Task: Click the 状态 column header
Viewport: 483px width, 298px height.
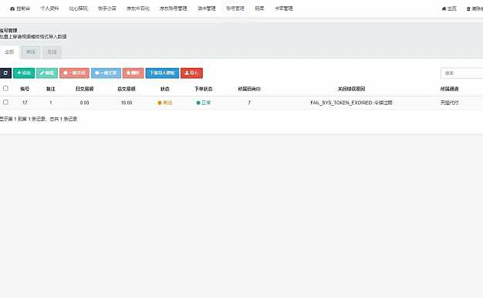Action: [165, 89]
